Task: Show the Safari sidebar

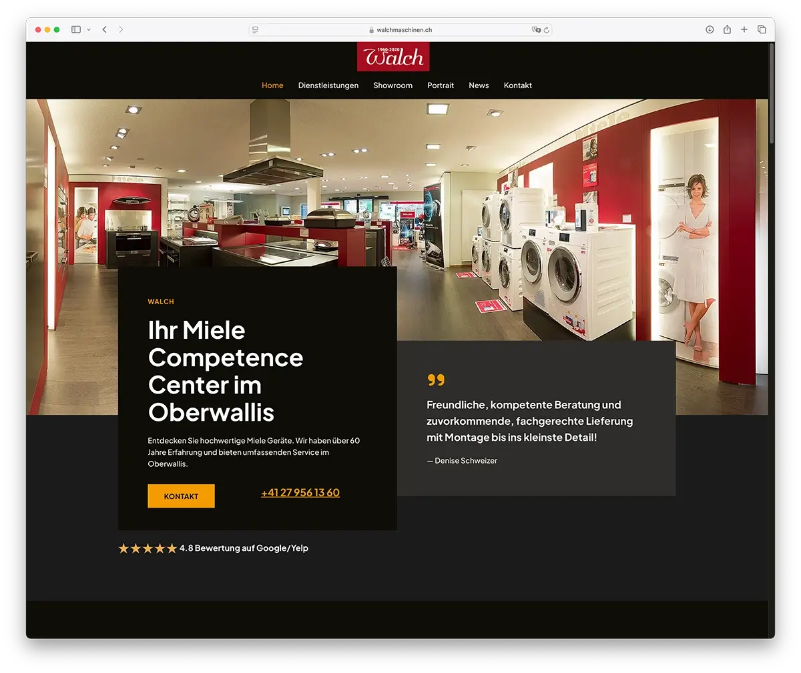Action: (x=76, y=29)
